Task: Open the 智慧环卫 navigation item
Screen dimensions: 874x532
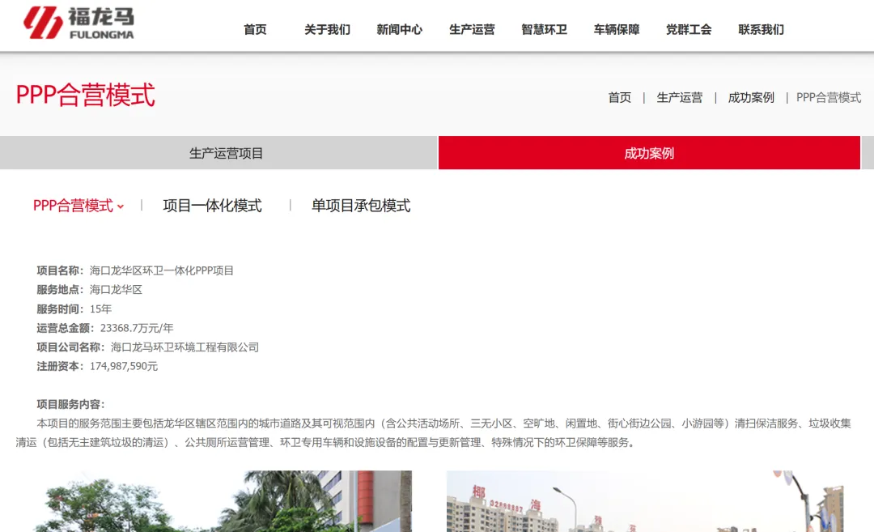Action: coord(544,29)
